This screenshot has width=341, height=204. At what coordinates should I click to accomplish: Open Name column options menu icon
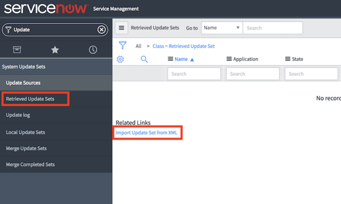pos(170,59)
